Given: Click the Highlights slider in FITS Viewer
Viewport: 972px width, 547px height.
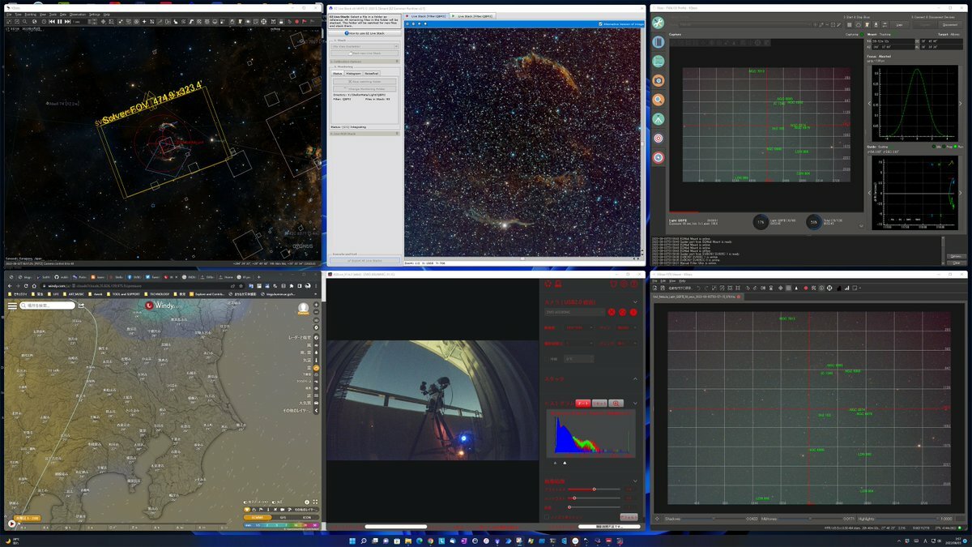Looking at the screenshot, I should click(x=906, y=519).
